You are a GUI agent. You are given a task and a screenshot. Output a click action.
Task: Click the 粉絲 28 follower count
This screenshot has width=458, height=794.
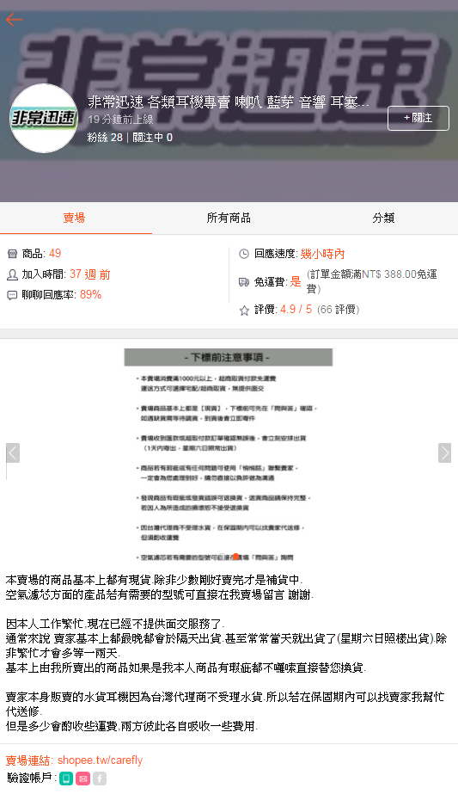click(105, 138)
